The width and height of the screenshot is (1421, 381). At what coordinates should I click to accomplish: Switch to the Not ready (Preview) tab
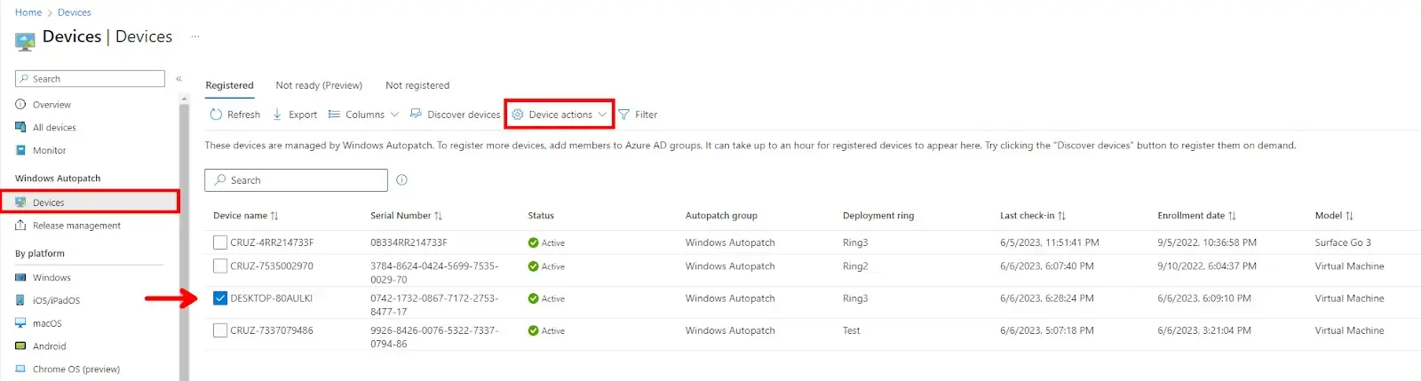pyautogui.click(x=319, y=85)
